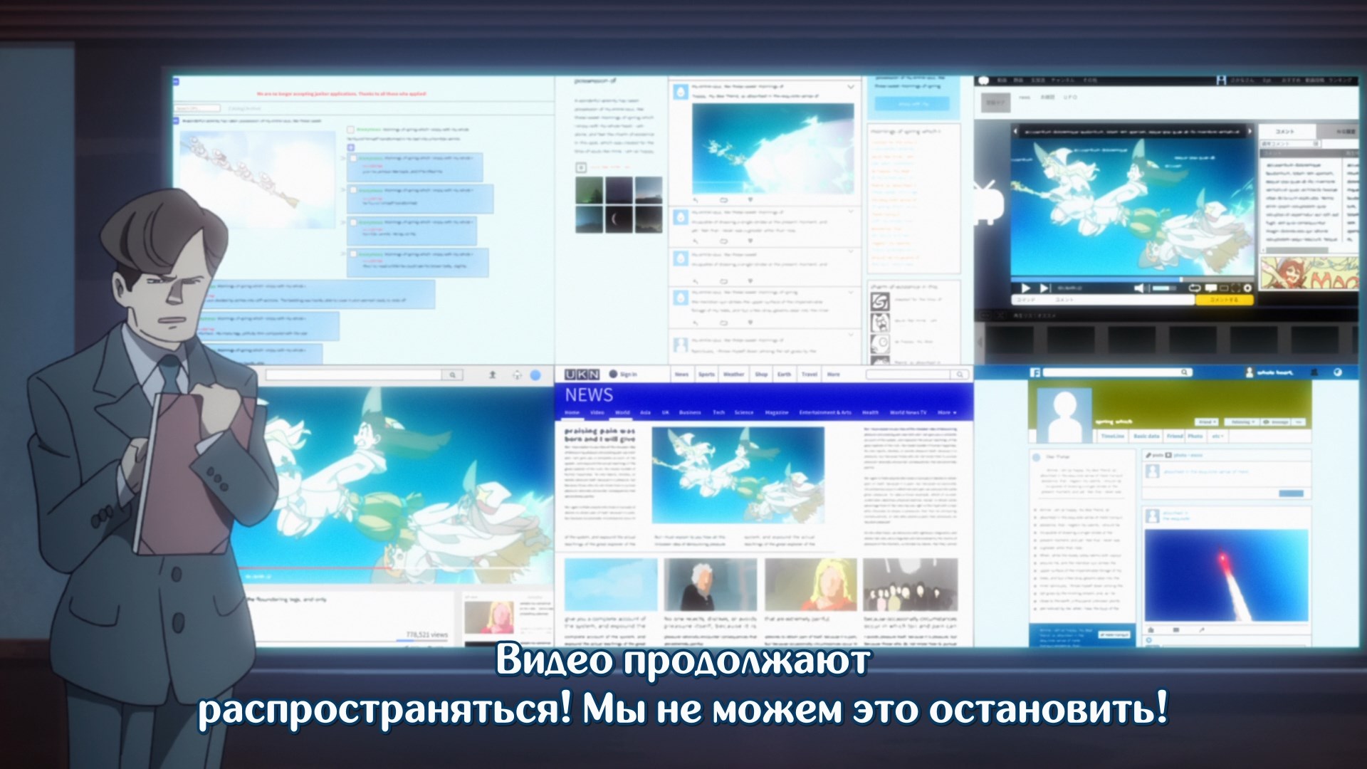The image size is (1367, 769).
Task: Open the Weather menu on UKN
Action: tap(733, 375)
